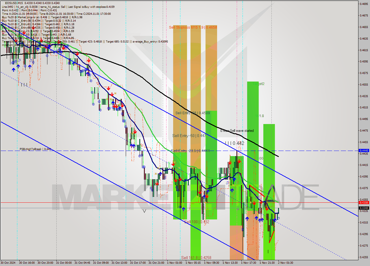Click the 0.4575 price axis label
370x266 pixels.
coord(363,73)
